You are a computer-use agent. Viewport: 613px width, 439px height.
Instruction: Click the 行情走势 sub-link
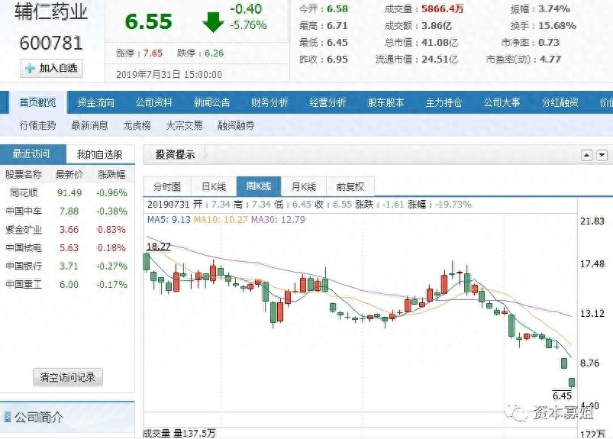37,125
